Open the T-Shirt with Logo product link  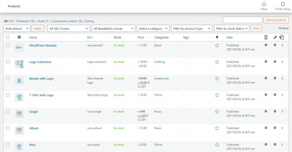(x=41, y=95)
